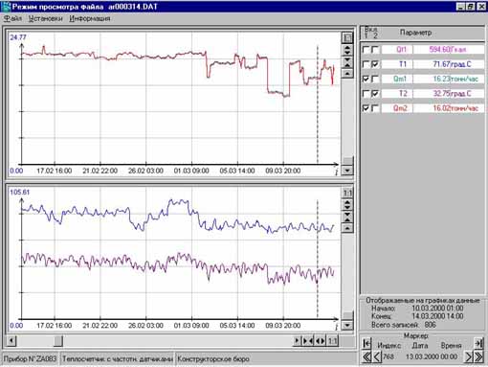Click upper graph scroll down arrow
Viewport: 488px width, 367px height.
coord(347,171)
